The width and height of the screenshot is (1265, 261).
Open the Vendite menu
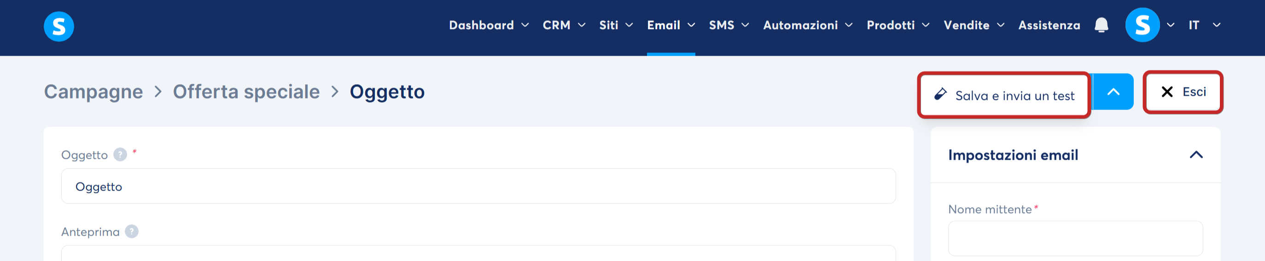click(974, 25)
